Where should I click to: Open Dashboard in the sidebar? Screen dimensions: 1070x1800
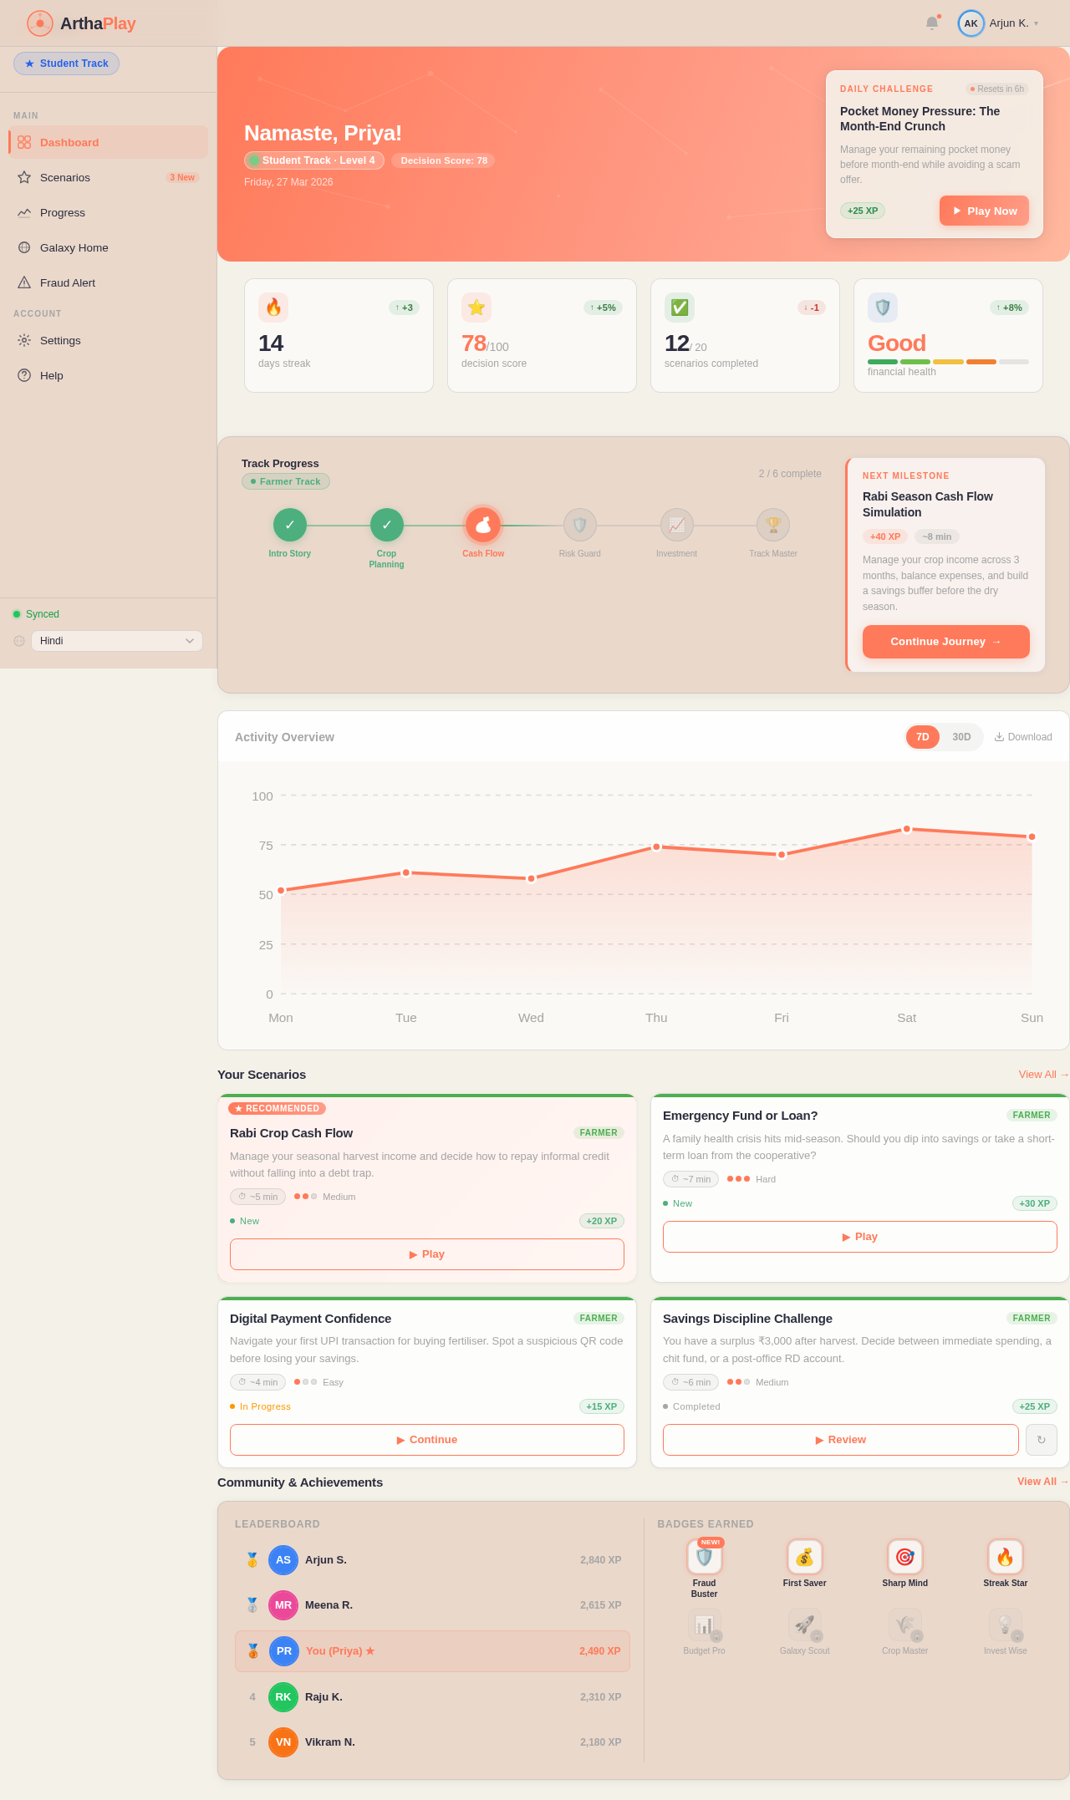coord(109,142)
